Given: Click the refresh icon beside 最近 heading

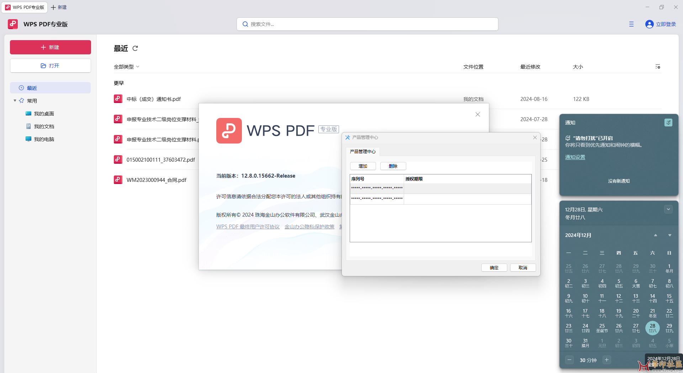Looking at the screenshot, I should pyautogui.click(x=135, y=48).
